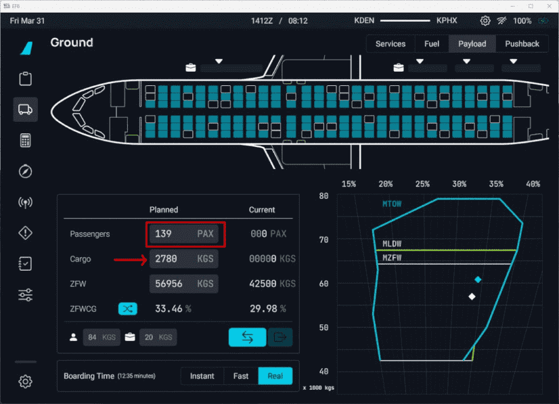Open the Failures warning diamond page

(x=26, y=233)
